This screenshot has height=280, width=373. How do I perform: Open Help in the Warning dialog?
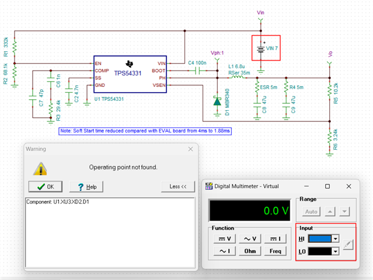coord(86,187)
